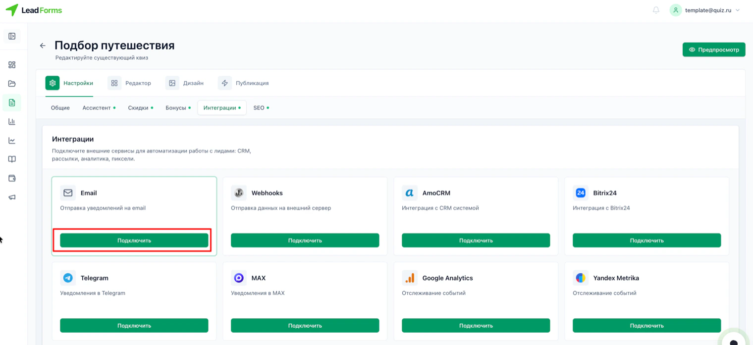Click the 'Подбор путешествия' quiz title
This screenshot has height=345, width=753.
[114, 46]
